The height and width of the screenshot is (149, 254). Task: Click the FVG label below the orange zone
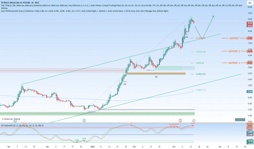click(156, 77)
